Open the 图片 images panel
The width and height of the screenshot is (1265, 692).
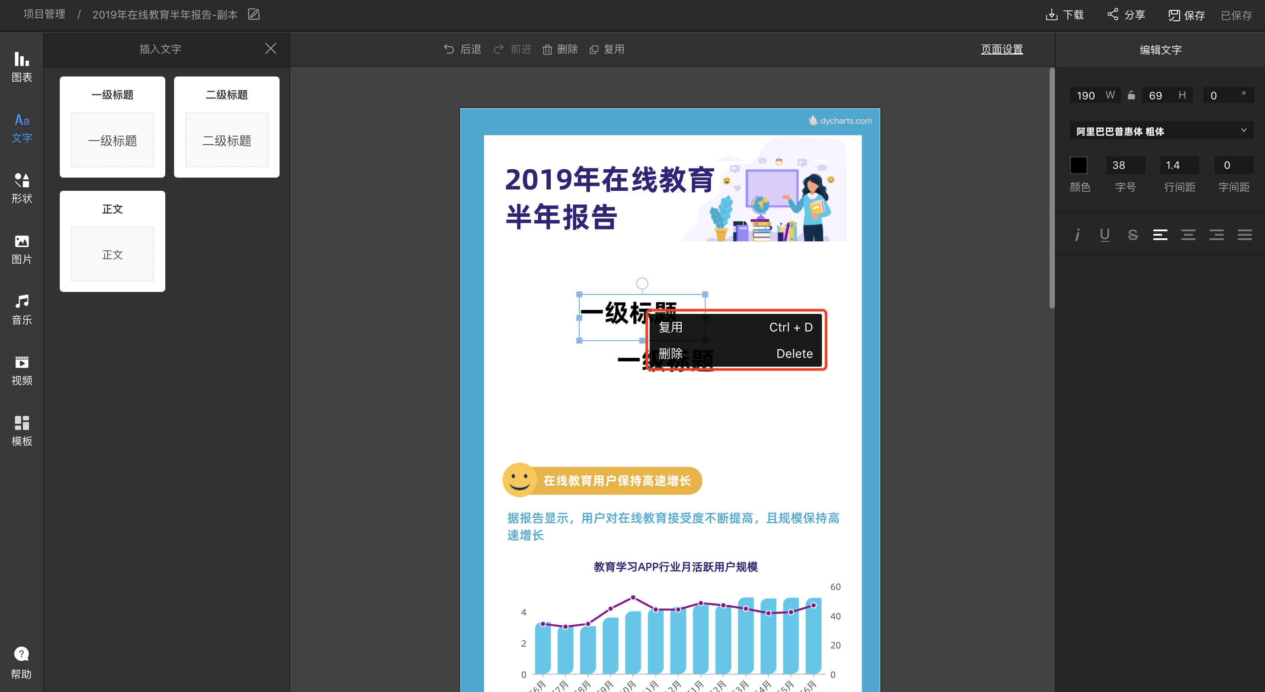point(22,249)
